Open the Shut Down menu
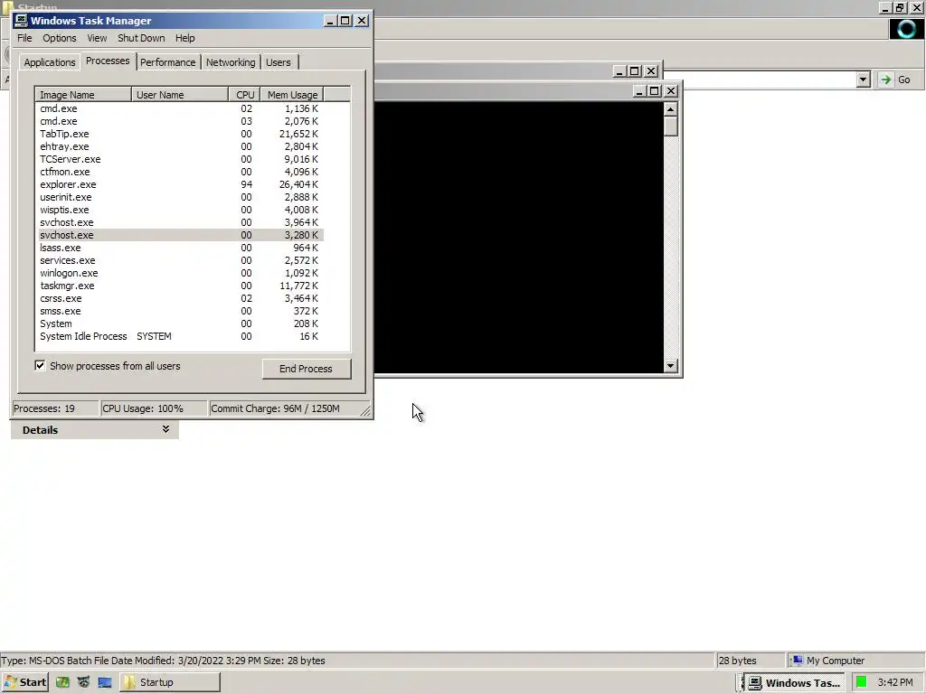Viewport: 926px width, 694px height. 141,38
